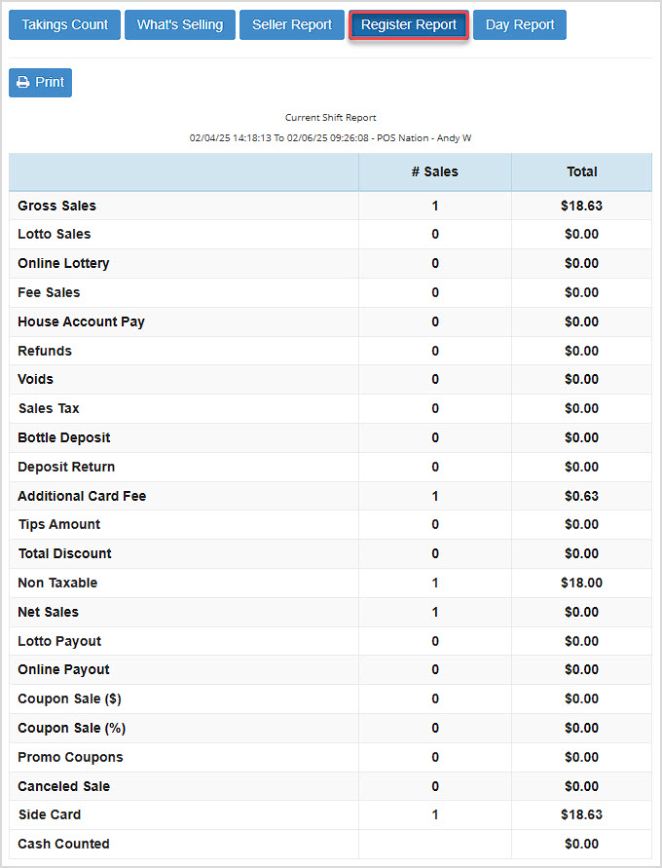Open the Day Report
Viewport: 662px width, 868px height.
tap(520, 24)
